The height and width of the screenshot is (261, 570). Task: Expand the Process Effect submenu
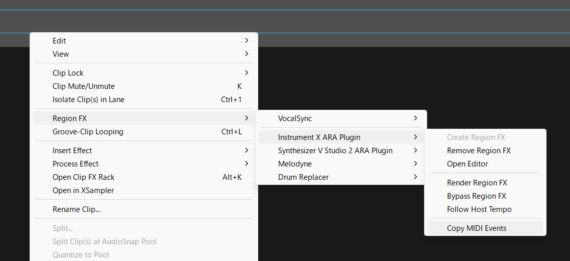pyautogui.click(x=144, y=164)
